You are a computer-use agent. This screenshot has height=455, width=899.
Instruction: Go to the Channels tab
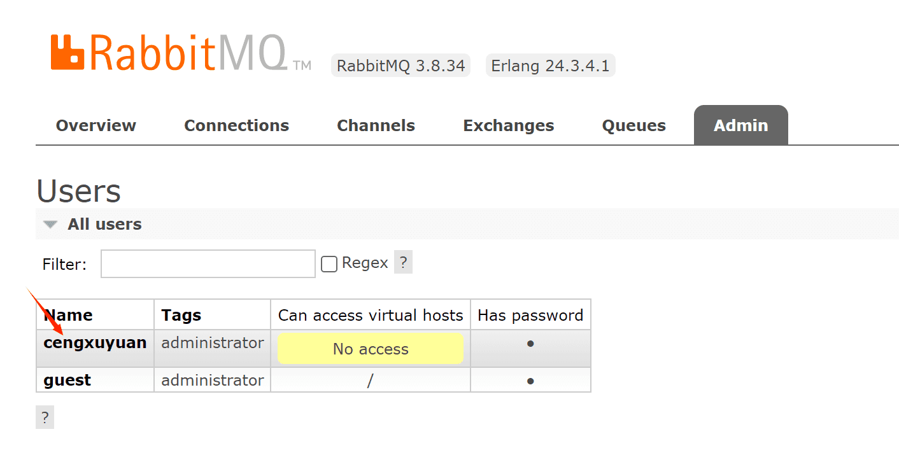point(376,126)
